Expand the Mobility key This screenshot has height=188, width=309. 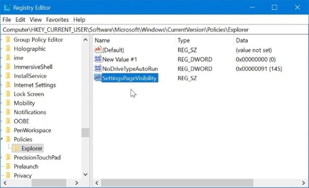(x=2, y=103)
